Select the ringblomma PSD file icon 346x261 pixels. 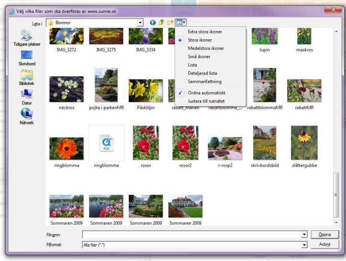click(106, 143)
